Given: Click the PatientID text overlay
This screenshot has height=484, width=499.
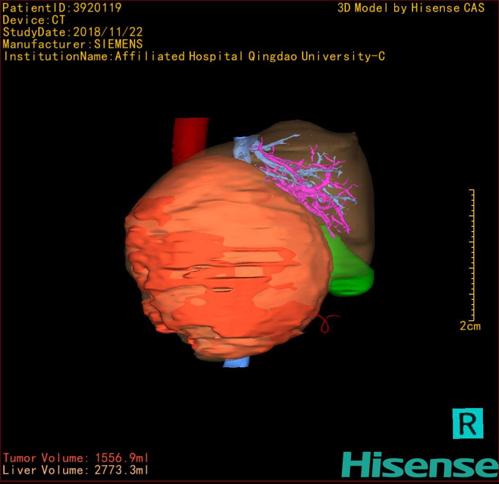Looking at the screenshot, I should tap(62, 8).
